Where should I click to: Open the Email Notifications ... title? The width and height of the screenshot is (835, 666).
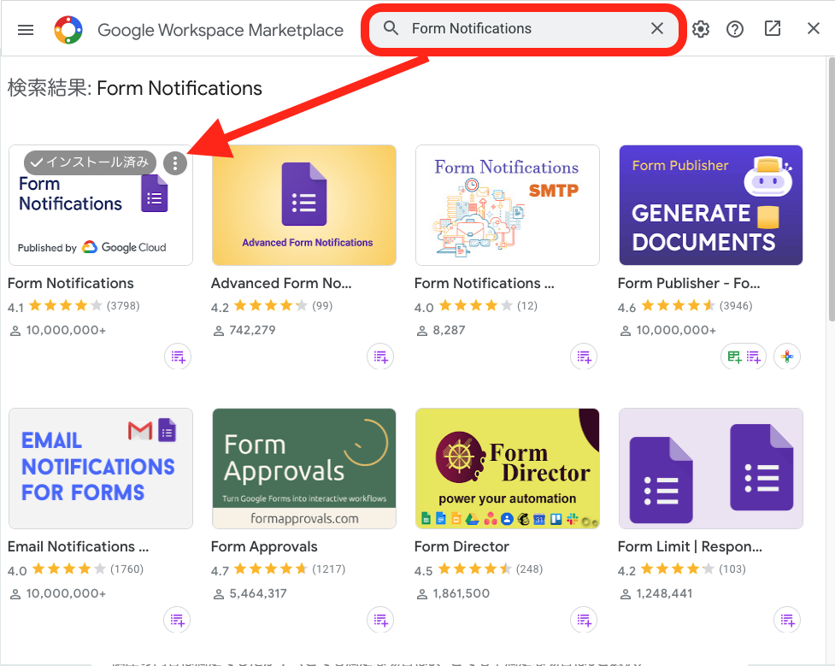coord(79,546)
